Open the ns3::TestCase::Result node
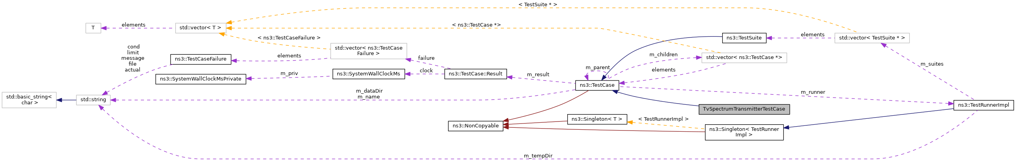The image size is (1016, 161). point(475,73)
